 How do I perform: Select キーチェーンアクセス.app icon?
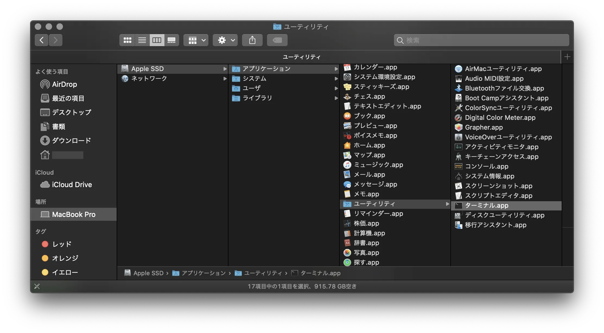(459, 157)
